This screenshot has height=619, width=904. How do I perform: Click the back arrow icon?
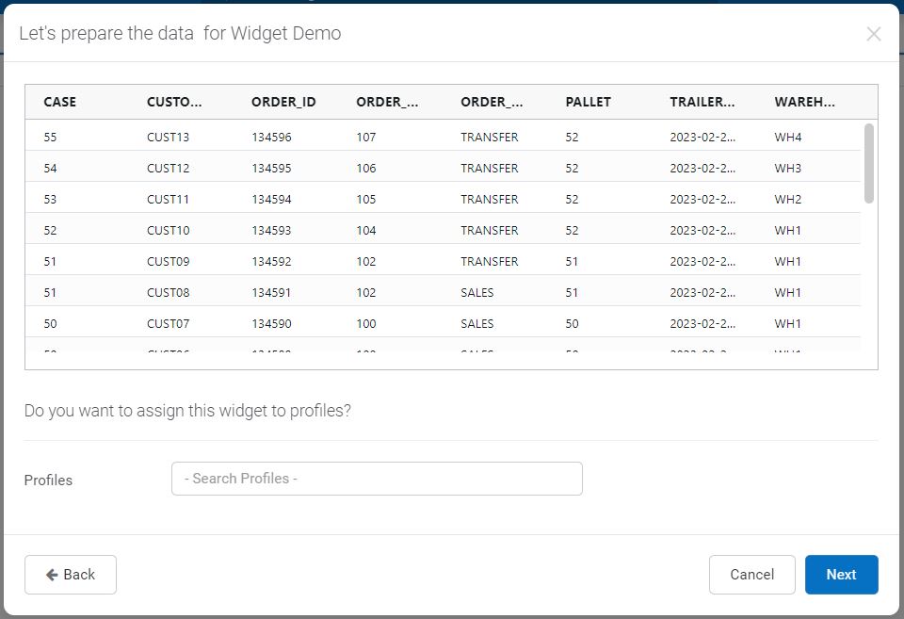coord(53,575)
